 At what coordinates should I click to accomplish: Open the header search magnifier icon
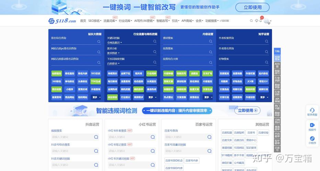[x=251, y=21]
